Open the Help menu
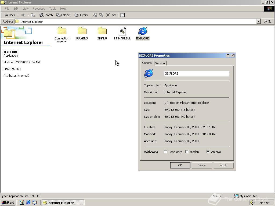 point(63,9)
